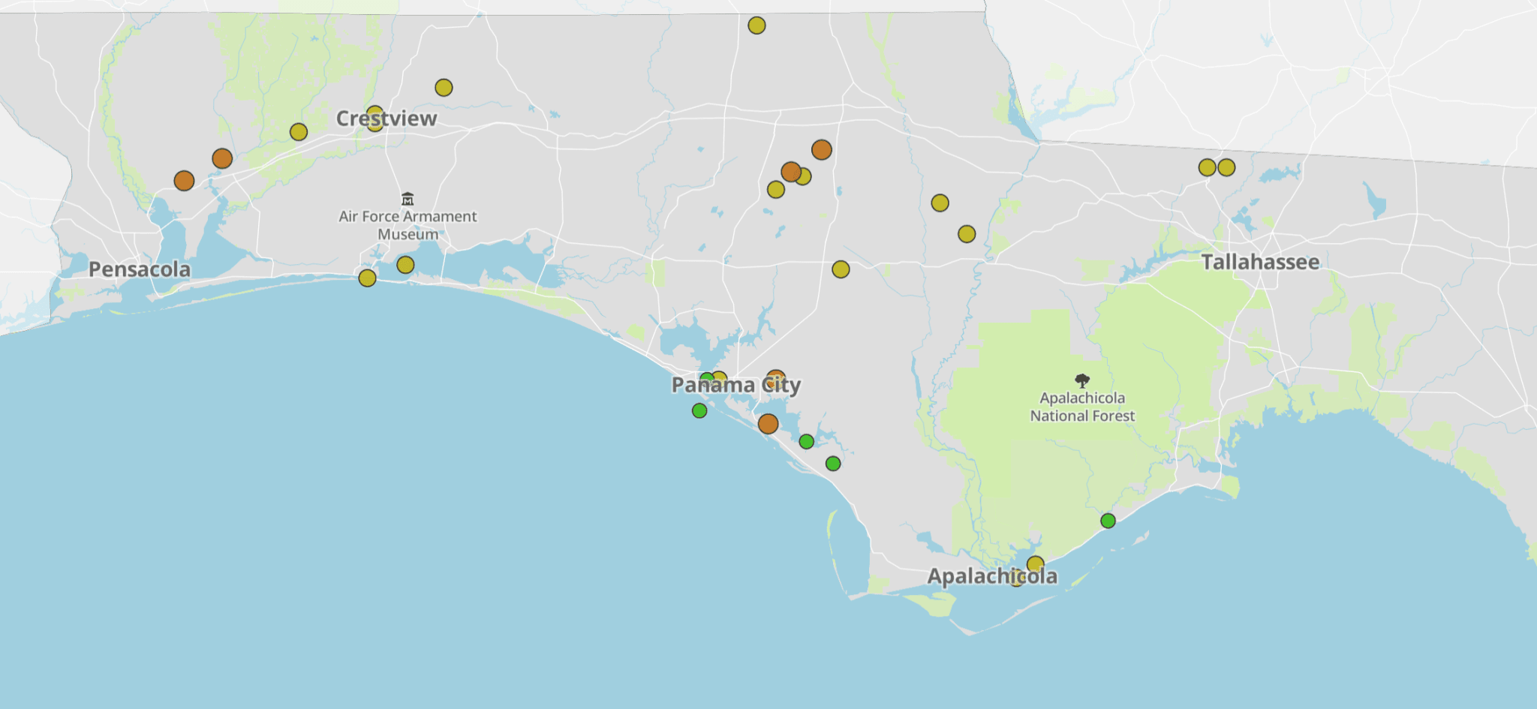The height and width of the screenshot is (709, 1537).
Task: Click the Panama City label
Action: [x=736, y=385]
